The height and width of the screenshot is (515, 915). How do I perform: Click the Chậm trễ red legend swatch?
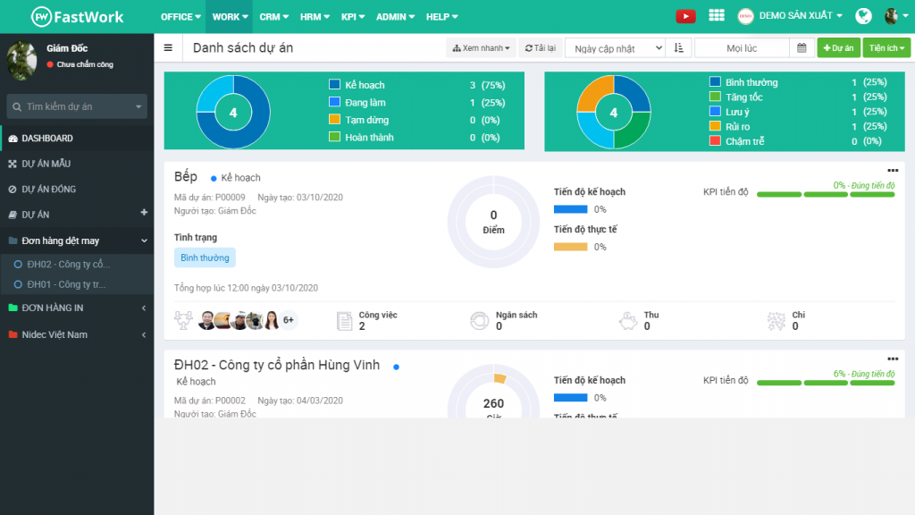click(x=715, y=140)
